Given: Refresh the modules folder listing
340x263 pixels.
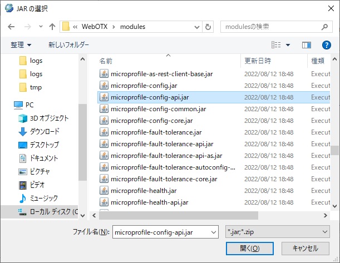Looking at the screenshot, I should pyautogui.click(x=208, y=27).
